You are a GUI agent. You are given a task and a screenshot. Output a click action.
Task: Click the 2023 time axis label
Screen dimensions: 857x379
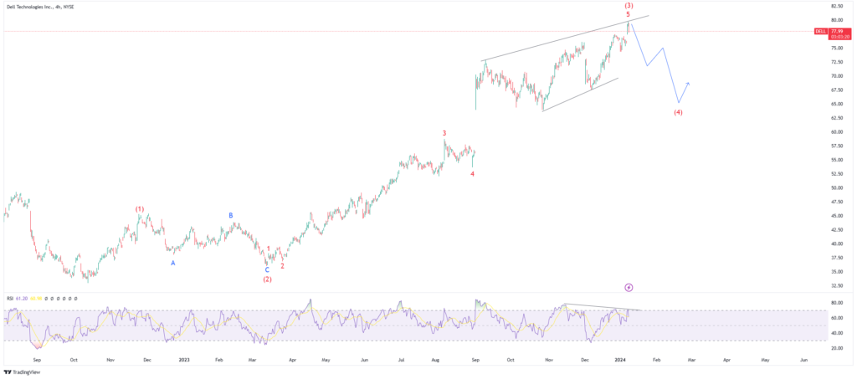click(184, 361)
